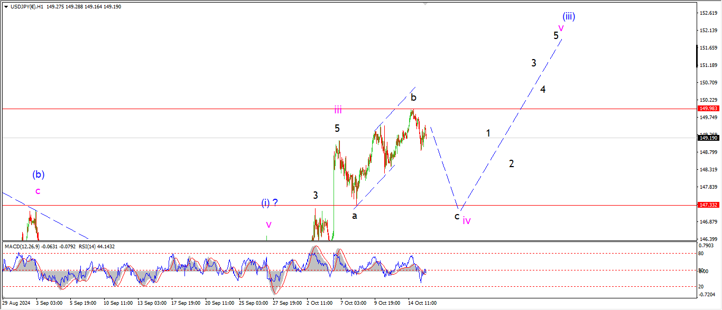Select the red 149.983 price level tag

coord(708,109)
